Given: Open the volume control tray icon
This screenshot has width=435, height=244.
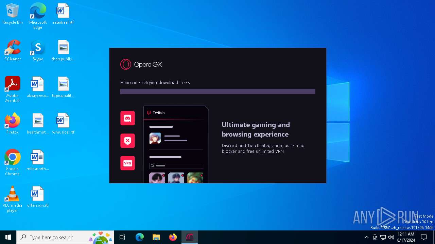Looking at the screenshot, I should pos(391,237).
